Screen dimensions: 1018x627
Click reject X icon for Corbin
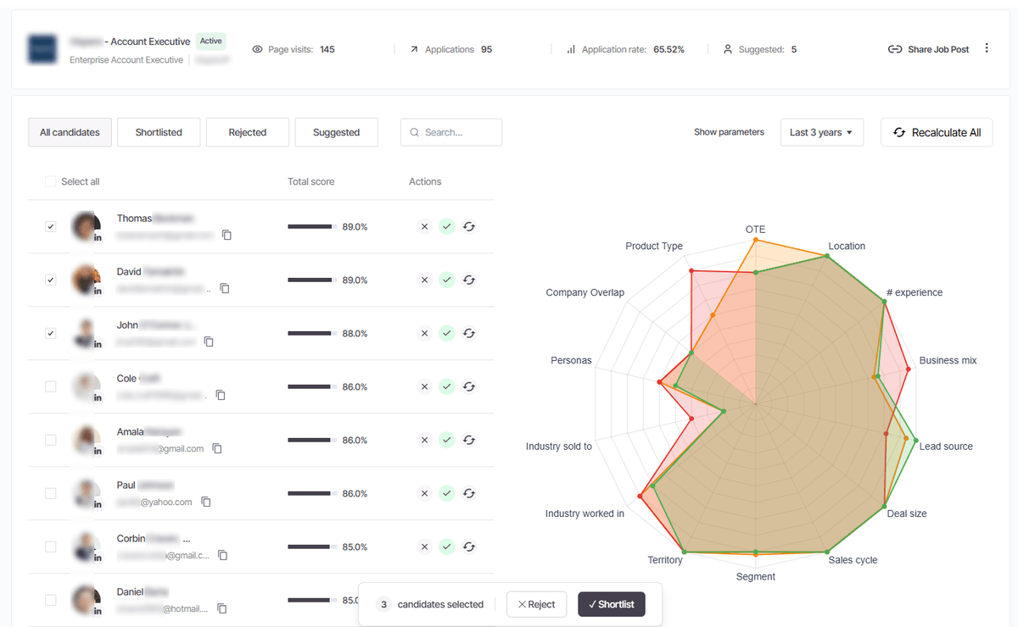(424, 547)
